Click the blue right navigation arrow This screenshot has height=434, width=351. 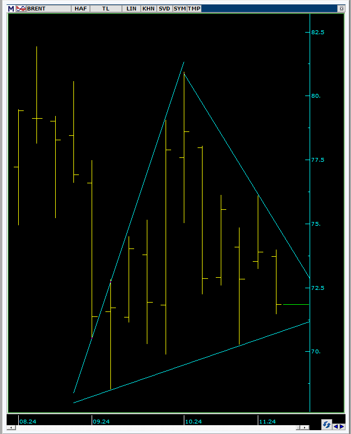(x=342, y=426)
